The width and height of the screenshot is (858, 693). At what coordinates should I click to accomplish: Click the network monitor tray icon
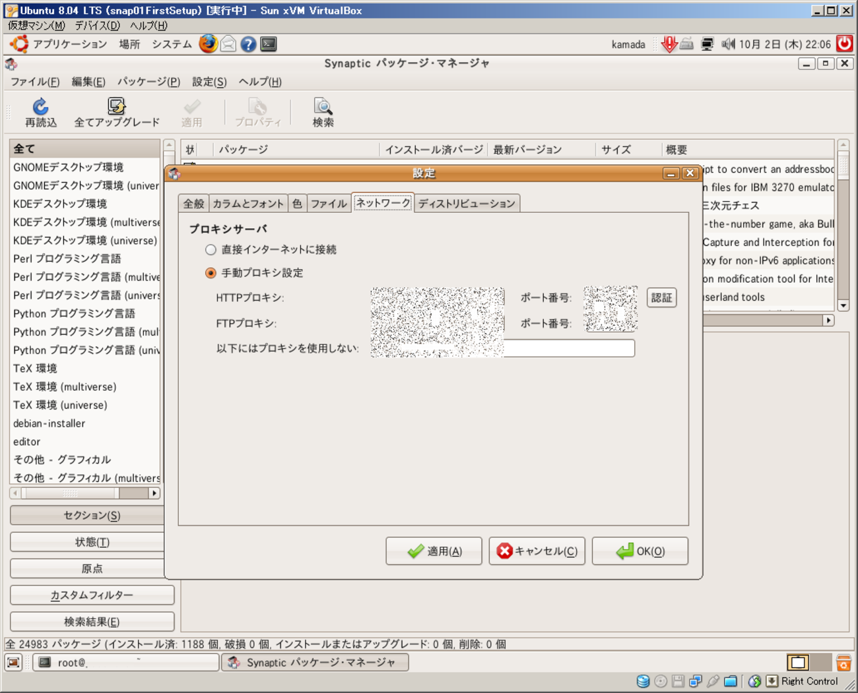pyautogui.click(x=707, y=44)
